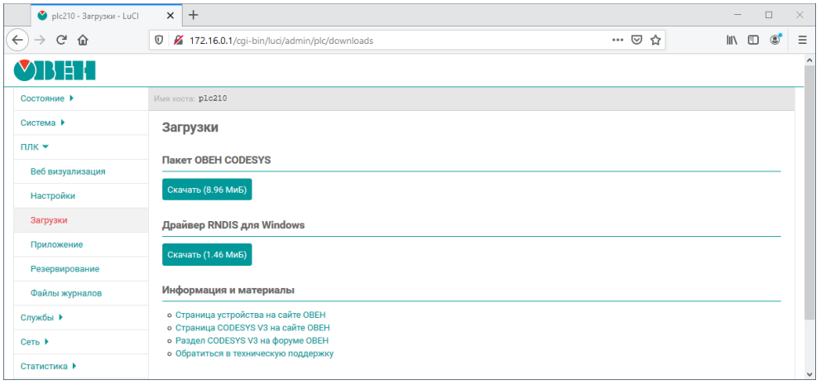The width and height of the screenshot is (821, 385).
Task: Expand the Службы menu section
Action: 41,317
